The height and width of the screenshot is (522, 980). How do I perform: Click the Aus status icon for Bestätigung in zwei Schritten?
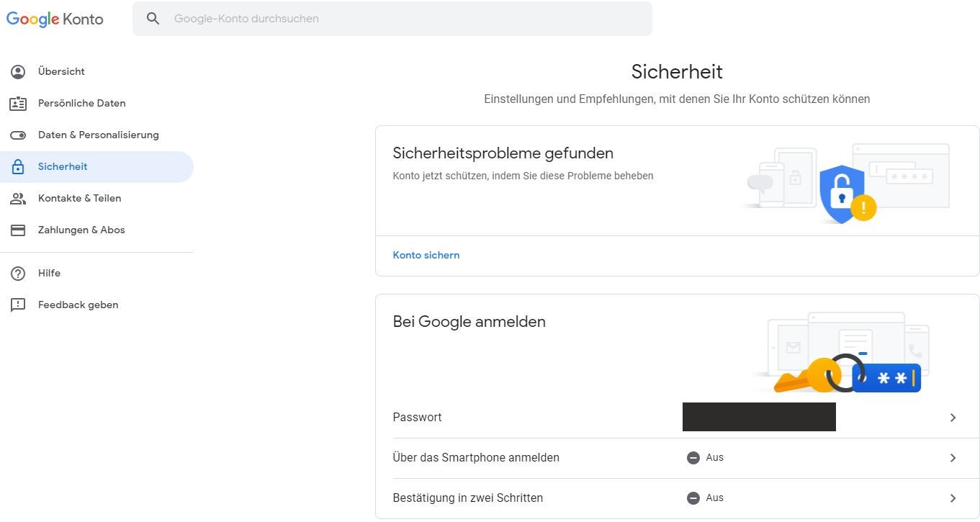(693, 498)
